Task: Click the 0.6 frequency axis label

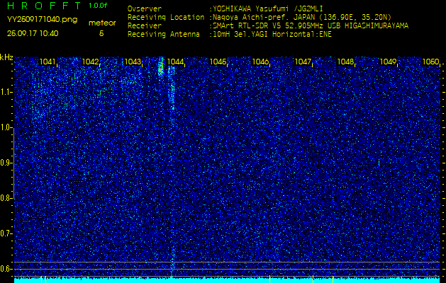Action: coord(6,268)
